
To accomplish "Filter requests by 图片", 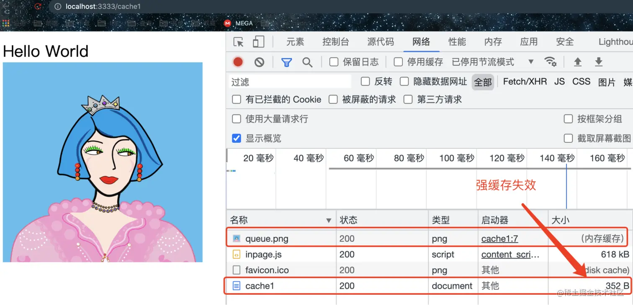I will [x=607, y=82].
